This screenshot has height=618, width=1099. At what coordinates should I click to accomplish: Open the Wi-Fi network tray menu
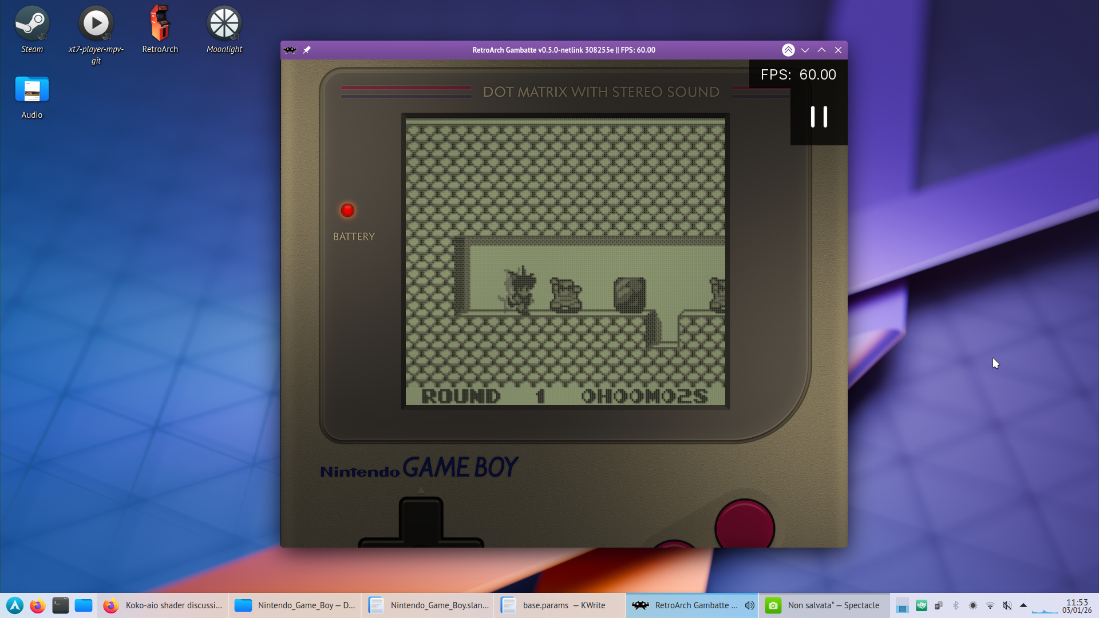click(990, 605)
